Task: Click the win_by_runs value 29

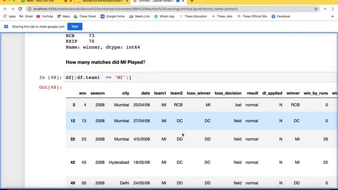Action: pos(325,139)
